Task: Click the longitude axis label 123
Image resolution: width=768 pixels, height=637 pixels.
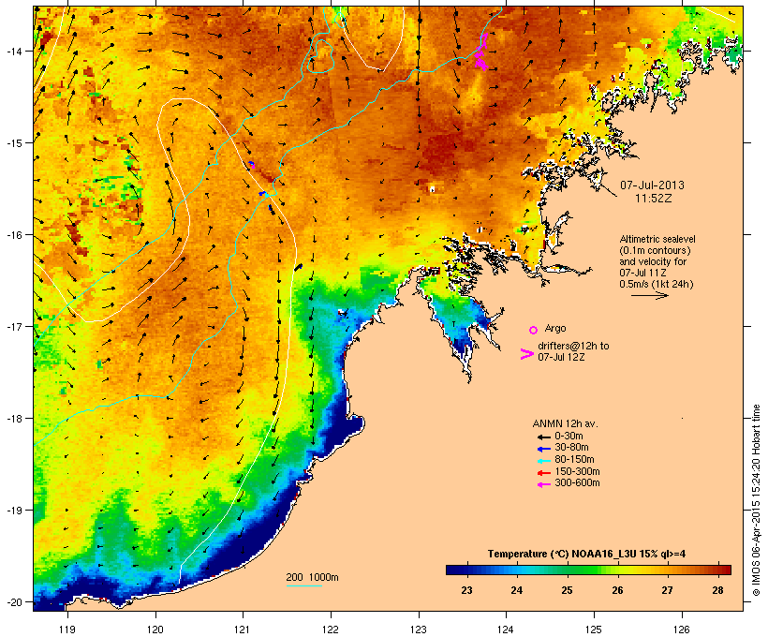Action: tap(419, 630)
